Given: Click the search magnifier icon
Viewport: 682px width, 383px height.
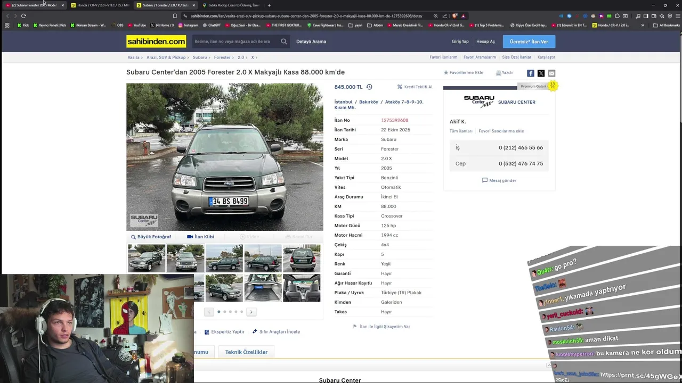Looking at the screenshot, I should [284, 41].
